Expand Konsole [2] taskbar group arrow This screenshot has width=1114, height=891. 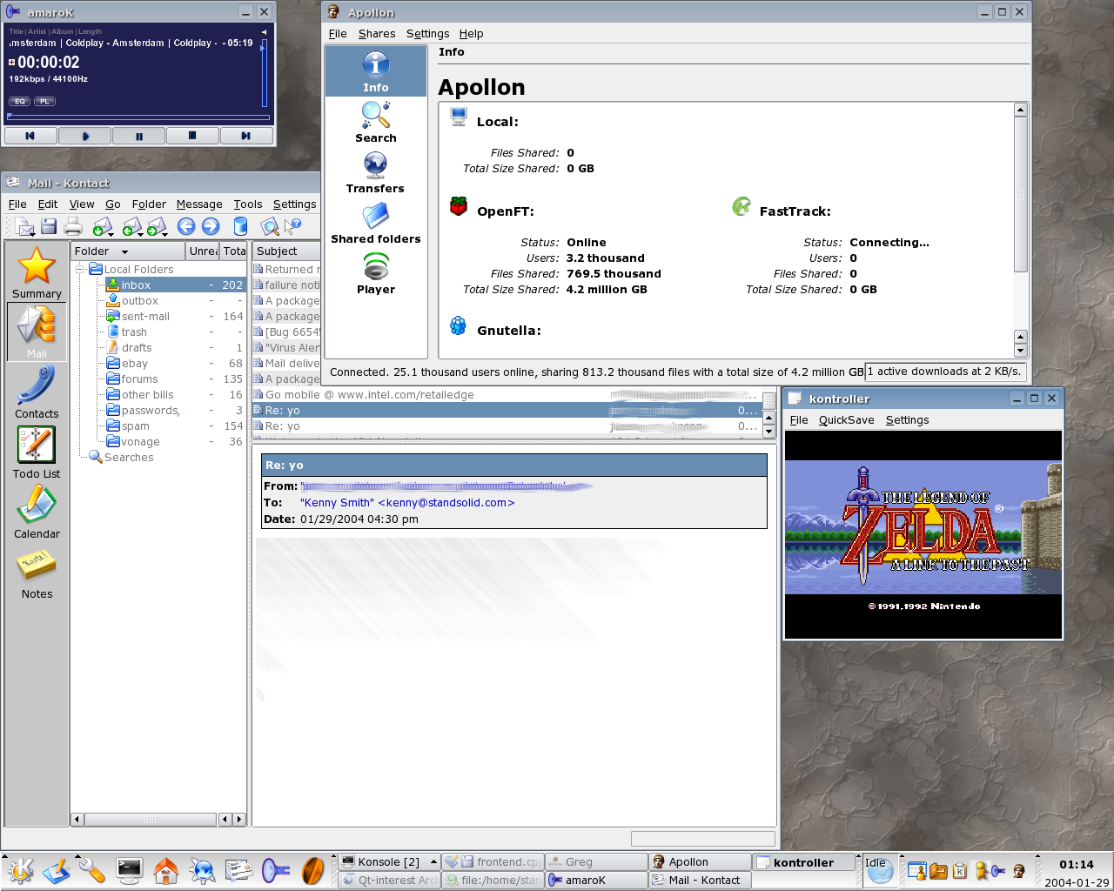coord(433,862)
